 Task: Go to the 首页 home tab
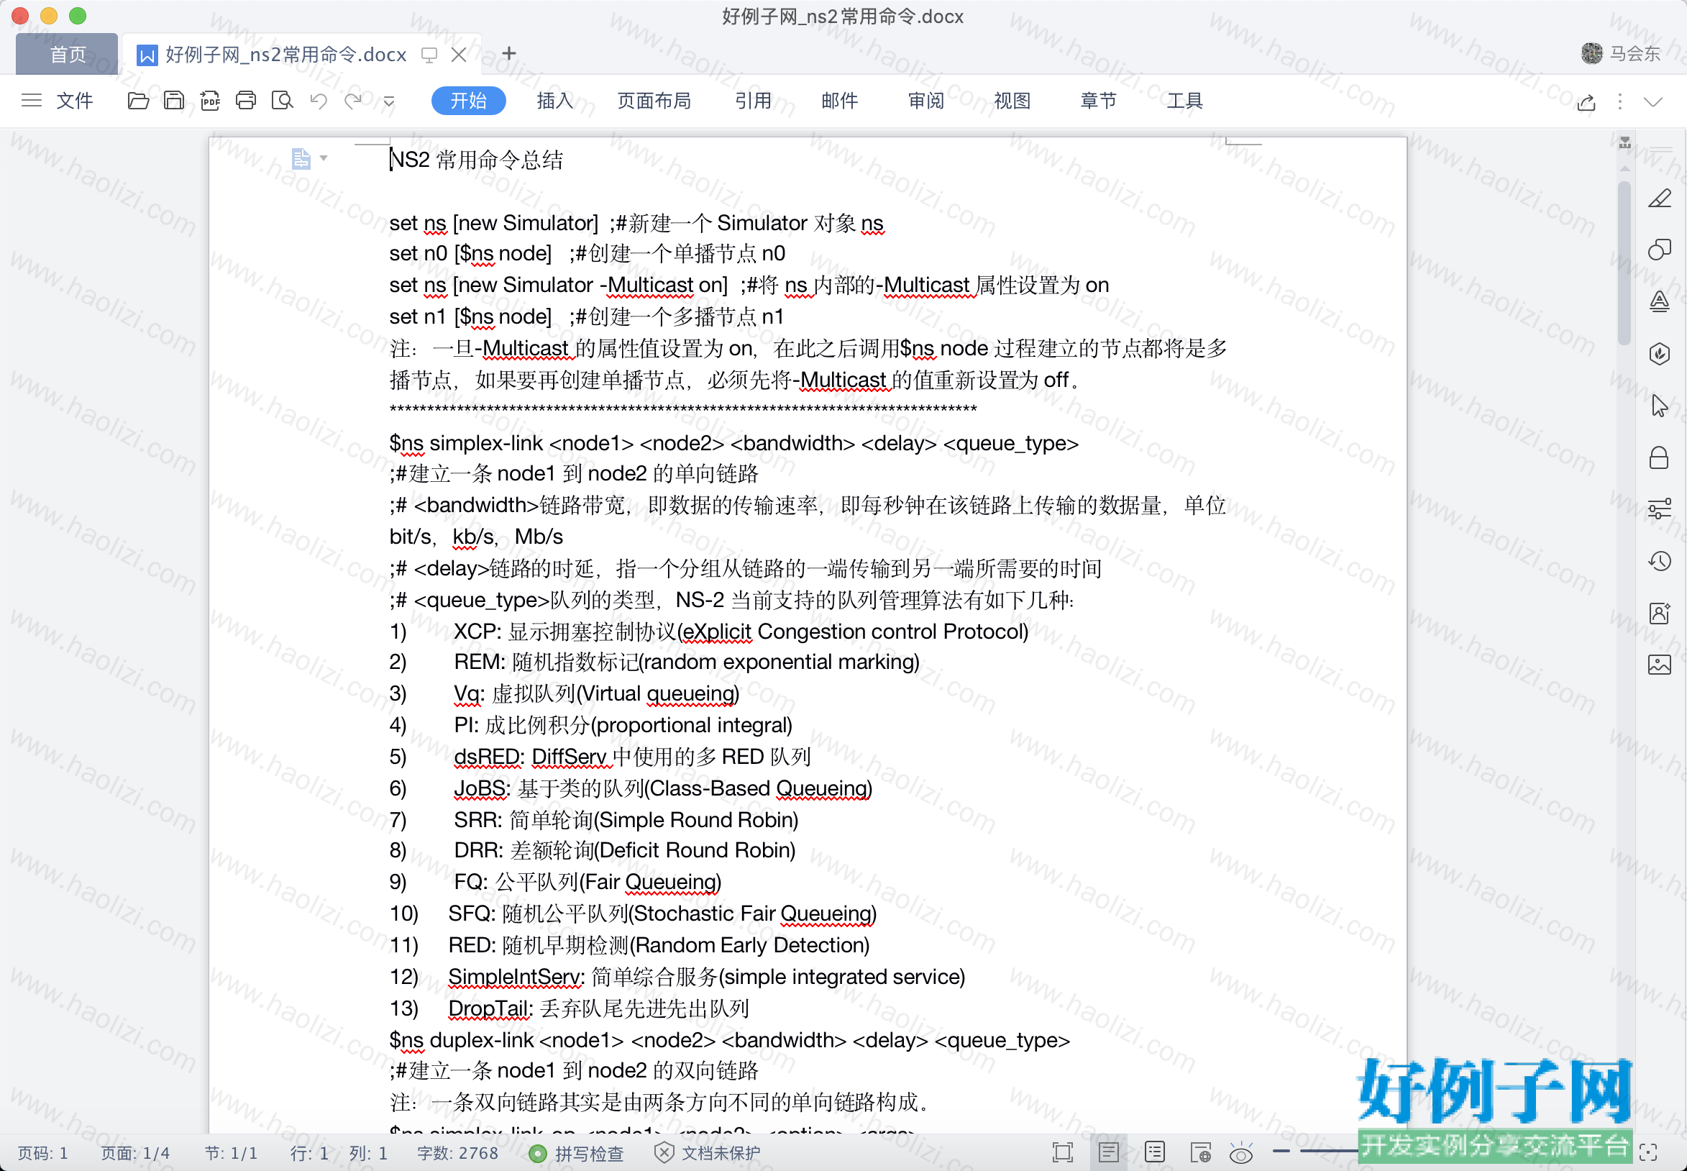pyautogui.click(x=68, y=54)
